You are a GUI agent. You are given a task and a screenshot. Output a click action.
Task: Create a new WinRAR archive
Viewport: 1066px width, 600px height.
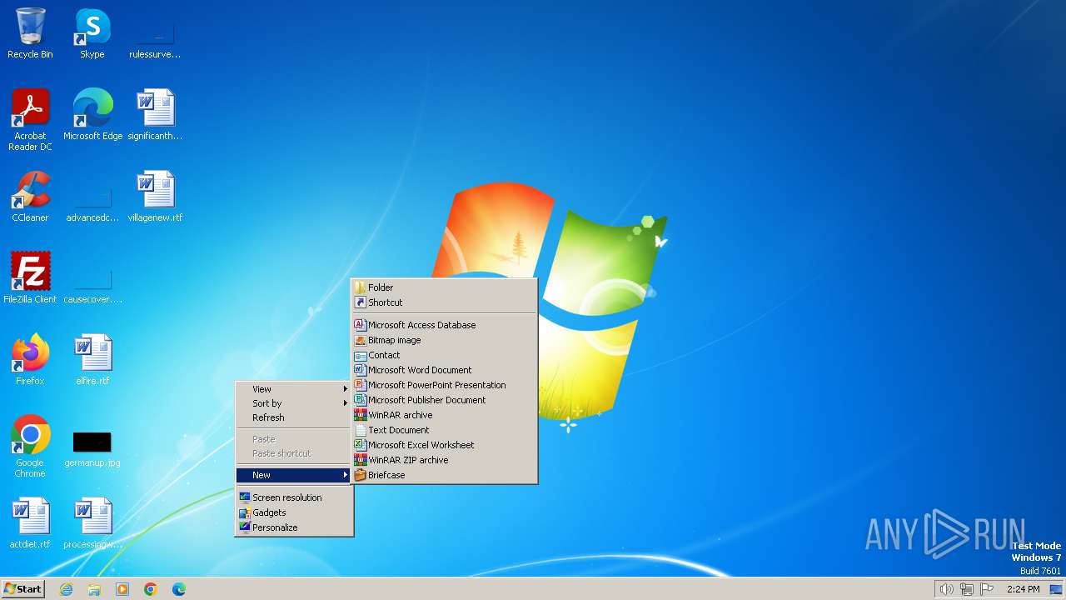tap(444, 415)
